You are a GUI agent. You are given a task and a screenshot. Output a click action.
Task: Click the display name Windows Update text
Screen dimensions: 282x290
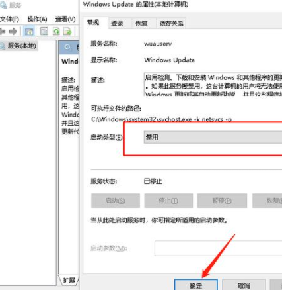pyautogui.click(x=169, y=60)
